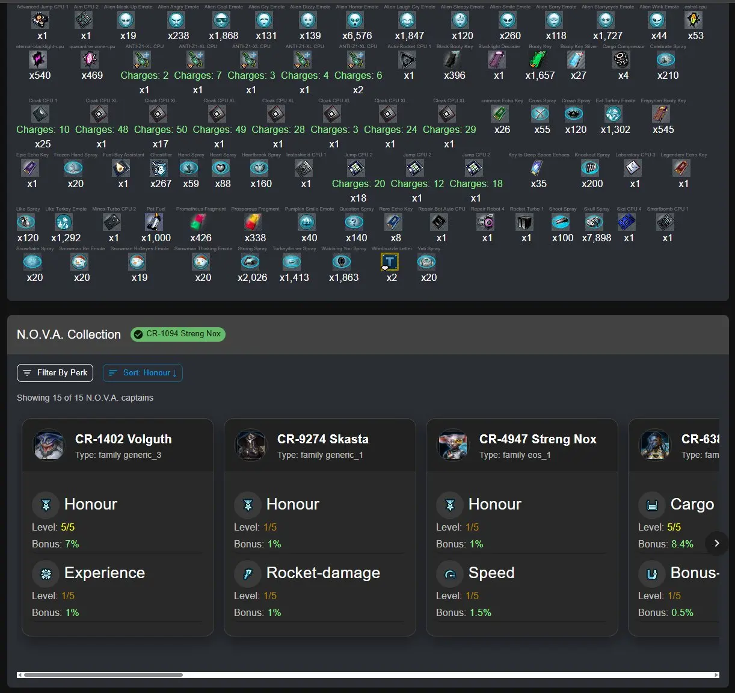Select the Pet Fuel item icon
Image resolution: width=735 pixels, height=693 pixels.
154,222
